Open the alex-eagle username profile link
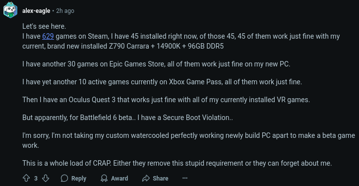 pos(36,11)
